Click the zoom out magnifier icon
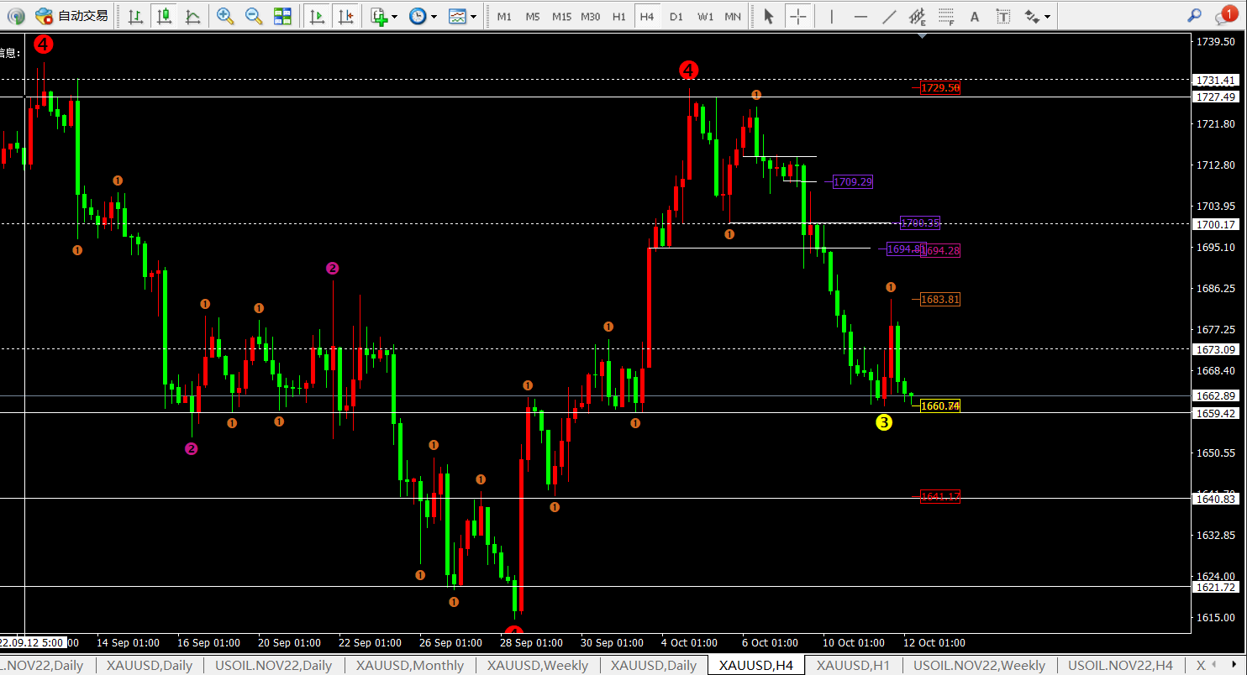This screenshot has height=675, width=1247. click(x=253, y=16)
